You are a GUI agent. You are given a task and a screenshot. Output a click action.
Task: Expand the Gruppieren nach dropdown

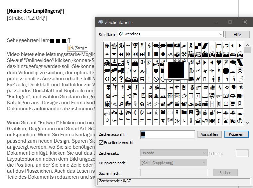point(174,163)
